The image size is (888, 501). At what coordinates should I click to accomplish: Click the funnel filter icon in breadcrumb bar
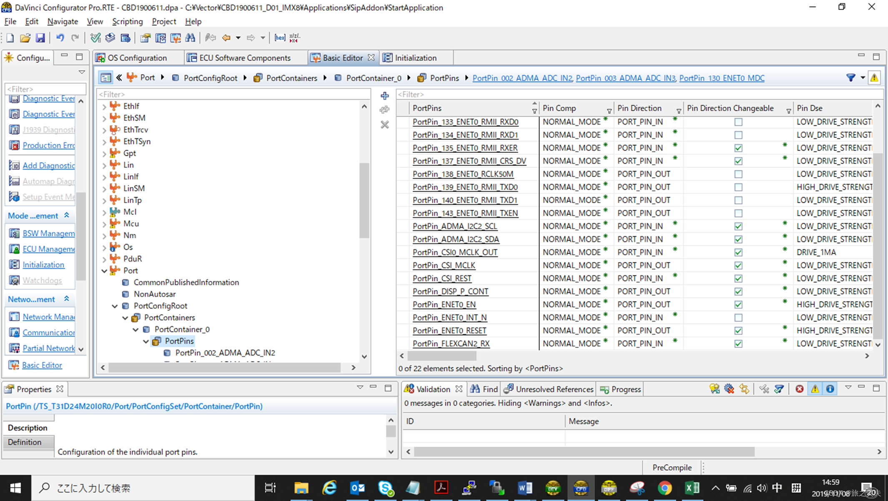pos(850,77)
